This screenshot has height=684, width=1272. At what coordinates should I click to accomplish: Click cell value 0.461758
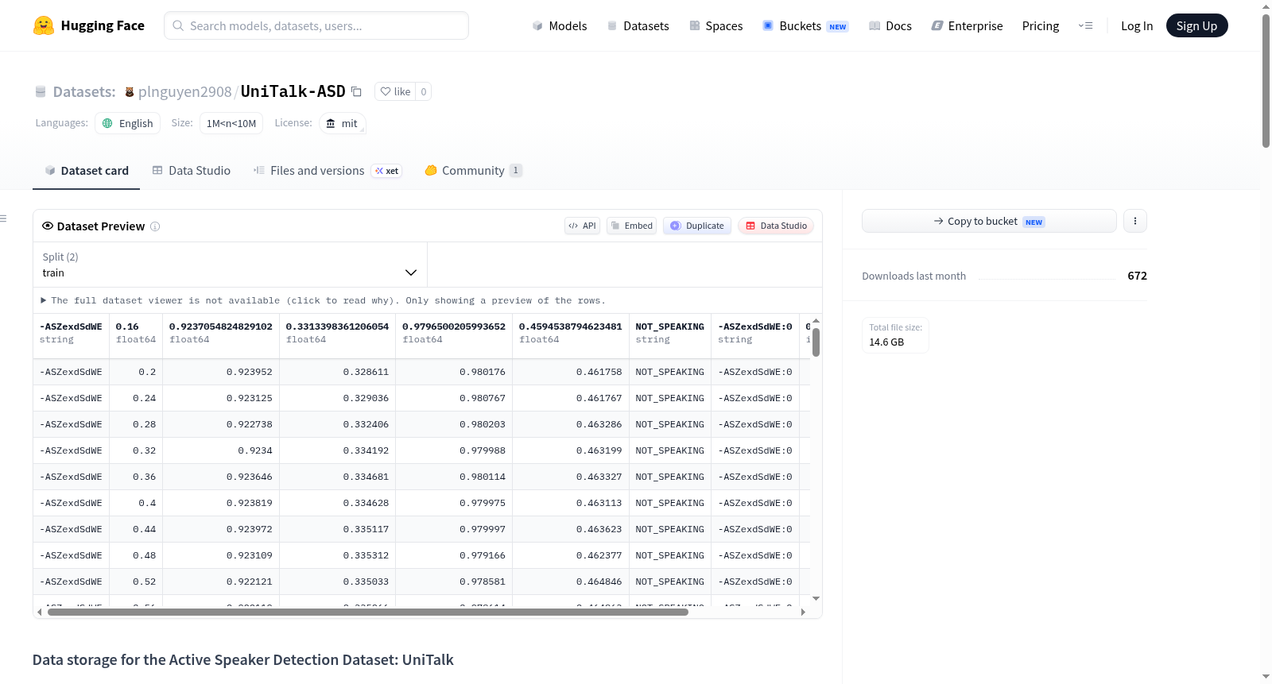[599, 372]
